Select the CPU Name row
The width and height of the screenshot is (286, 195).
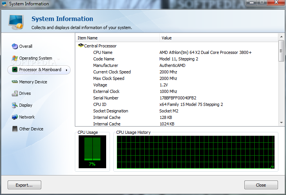176,52
